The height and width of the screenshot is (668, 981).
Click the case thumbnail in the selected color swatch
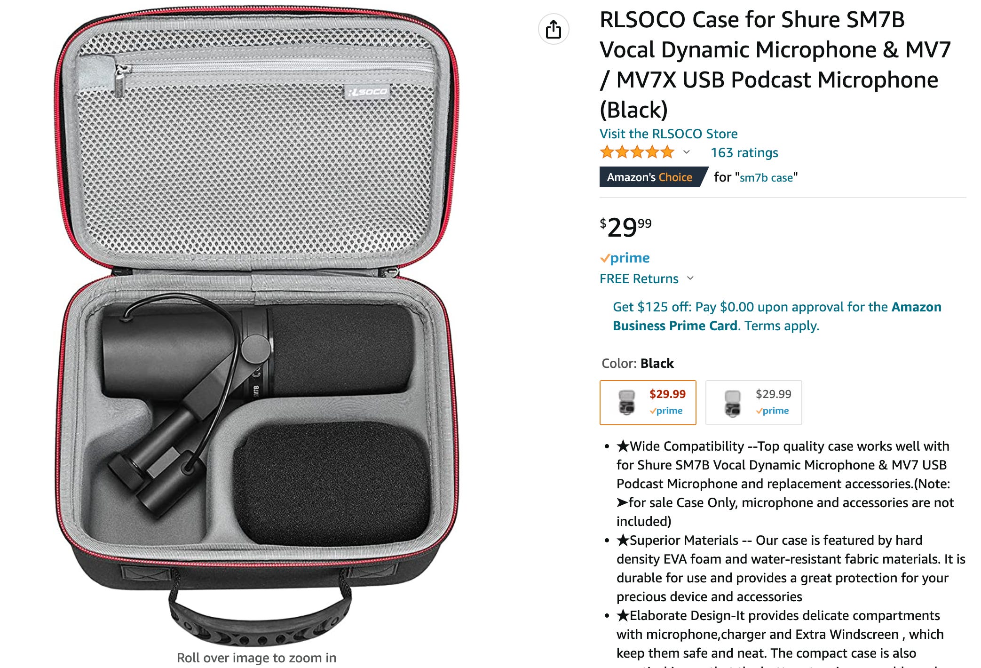pos(626,403)
